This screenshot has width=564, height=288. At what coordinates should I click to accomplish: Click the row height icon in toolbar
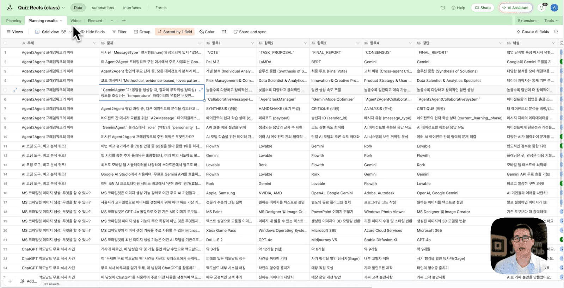(224, 32)
